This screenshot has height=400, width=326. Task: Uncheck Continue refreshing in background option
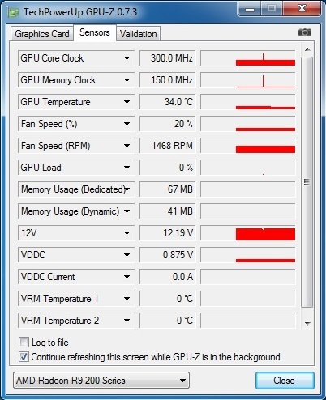[24, 357]
